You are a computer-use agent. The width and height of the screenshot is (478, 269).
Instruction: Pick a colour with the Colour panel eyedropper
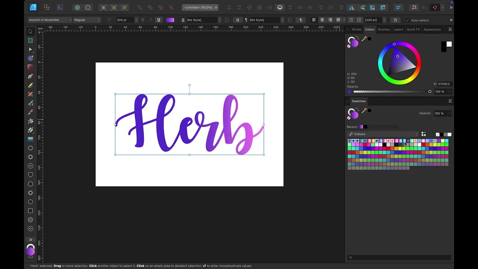(364, 38)
